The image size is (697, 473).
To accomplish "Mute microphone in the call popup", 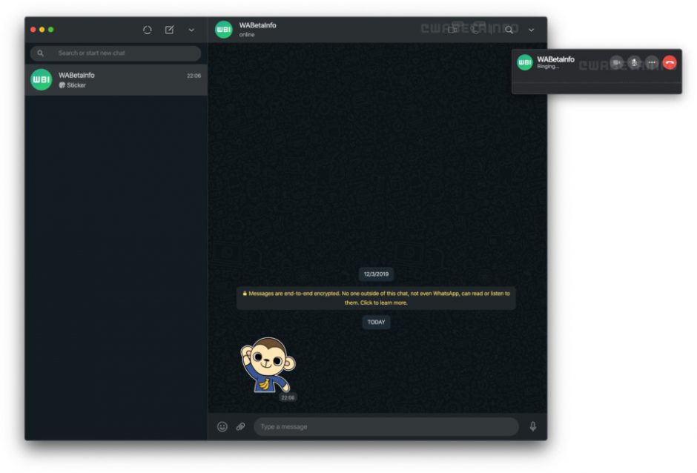I will point(634,63).
